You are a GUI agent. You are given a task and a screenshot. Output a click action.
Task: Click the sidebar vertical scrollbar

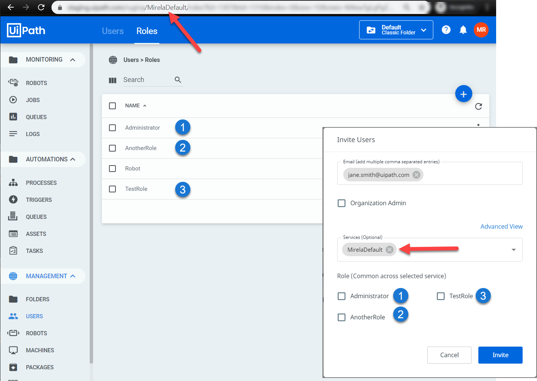[91, 204]
